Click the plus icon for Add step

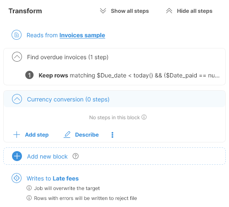point(17,135)
